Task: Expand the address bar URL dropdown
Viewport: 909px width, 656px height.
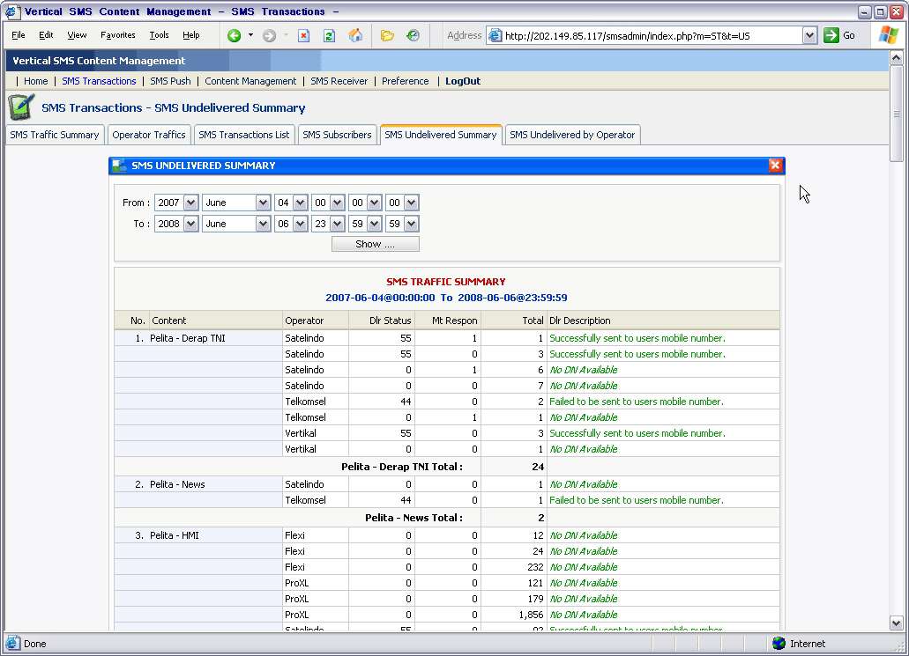Action: tap(809, 35)
